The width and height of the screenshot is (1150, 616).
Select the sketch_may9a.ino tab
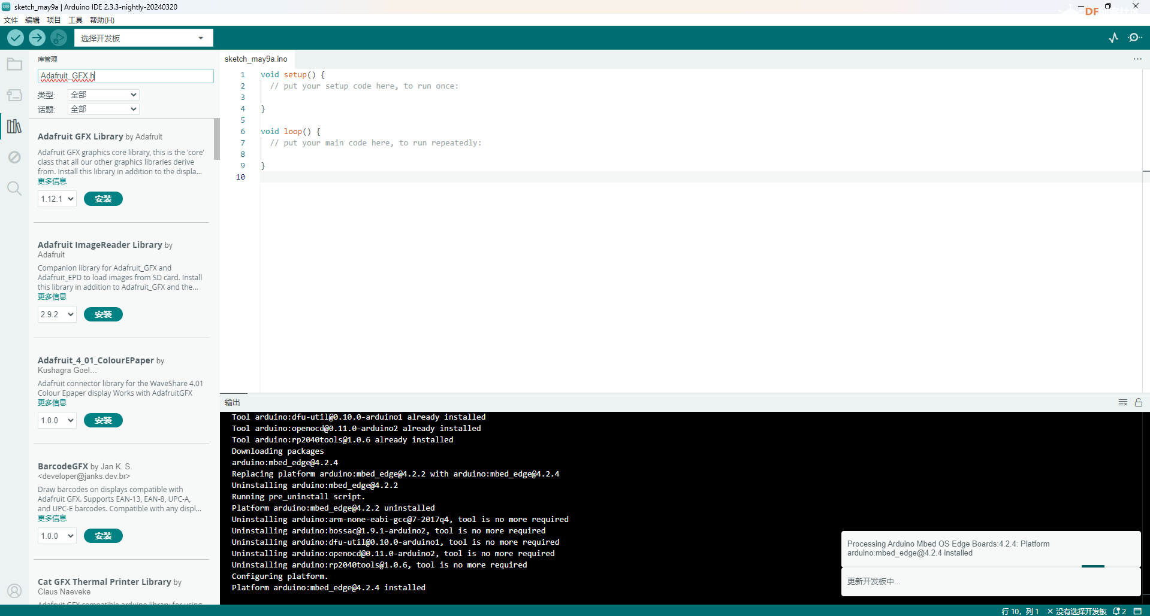256,59
